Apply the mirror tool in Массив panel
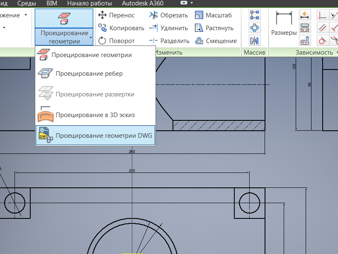338x254 pixels. click(255, 40)
